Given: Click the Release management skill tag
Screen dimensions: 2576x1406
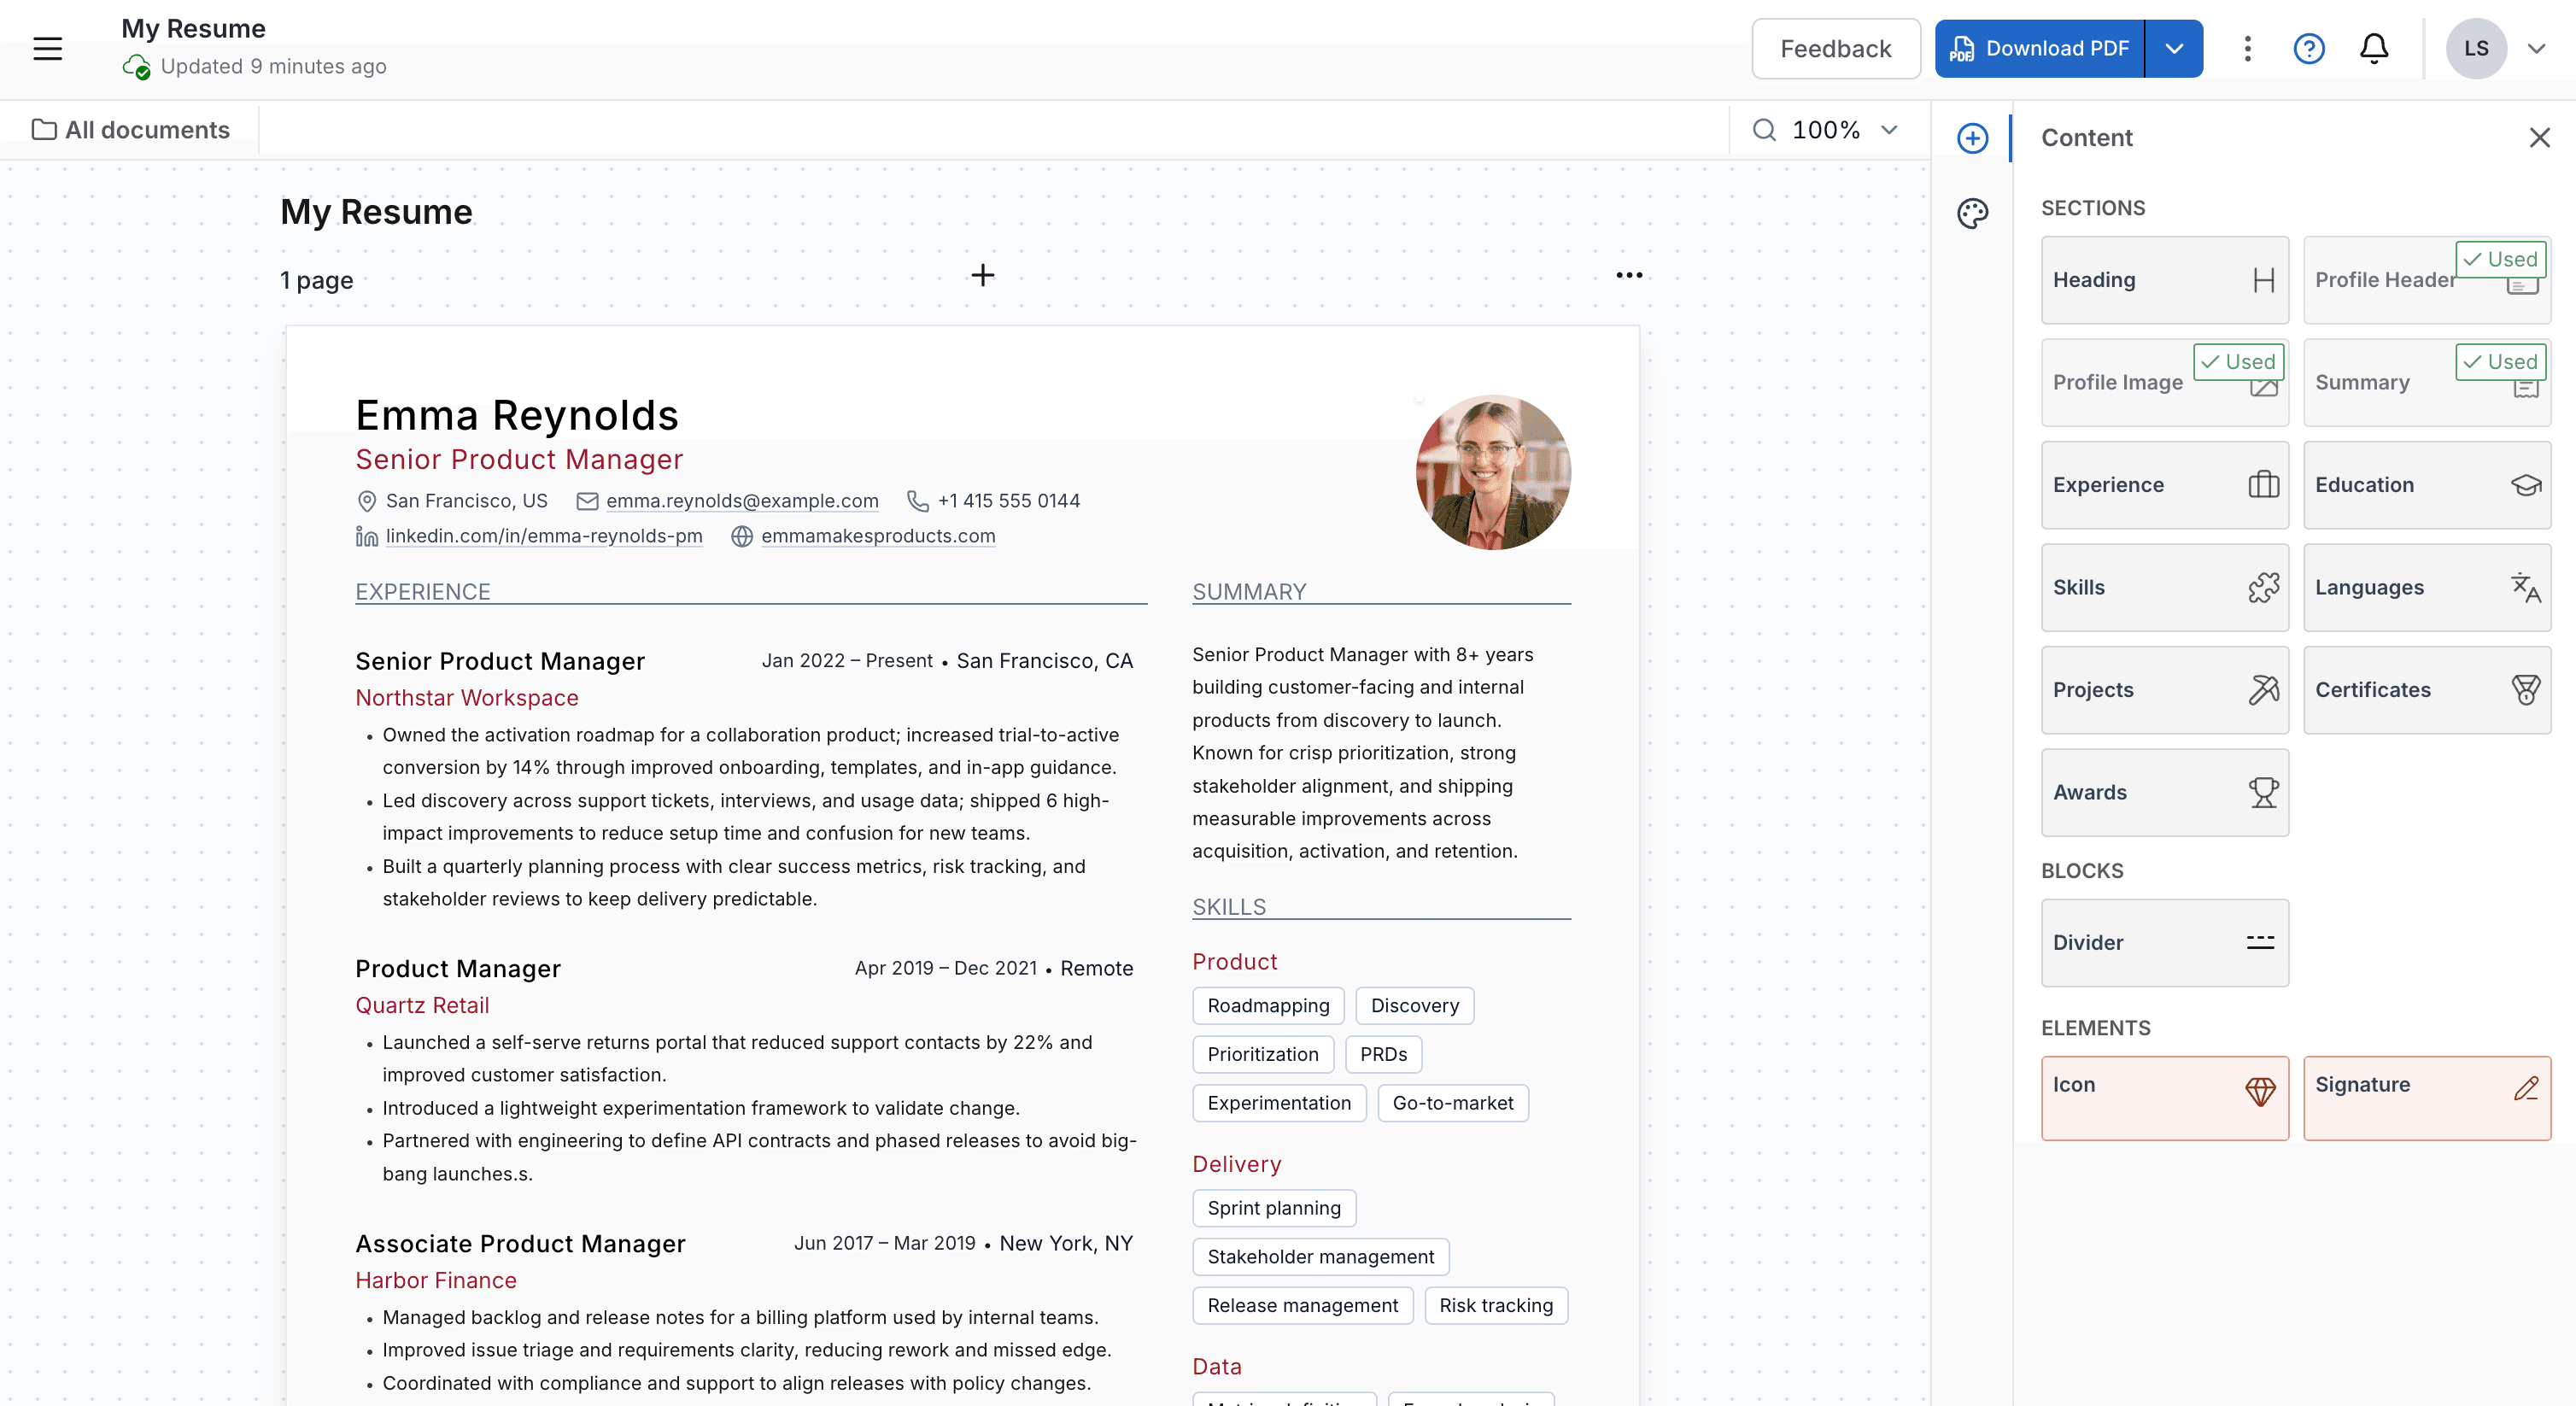Looking at the screenshot, I should [x=1302, y=1306].
